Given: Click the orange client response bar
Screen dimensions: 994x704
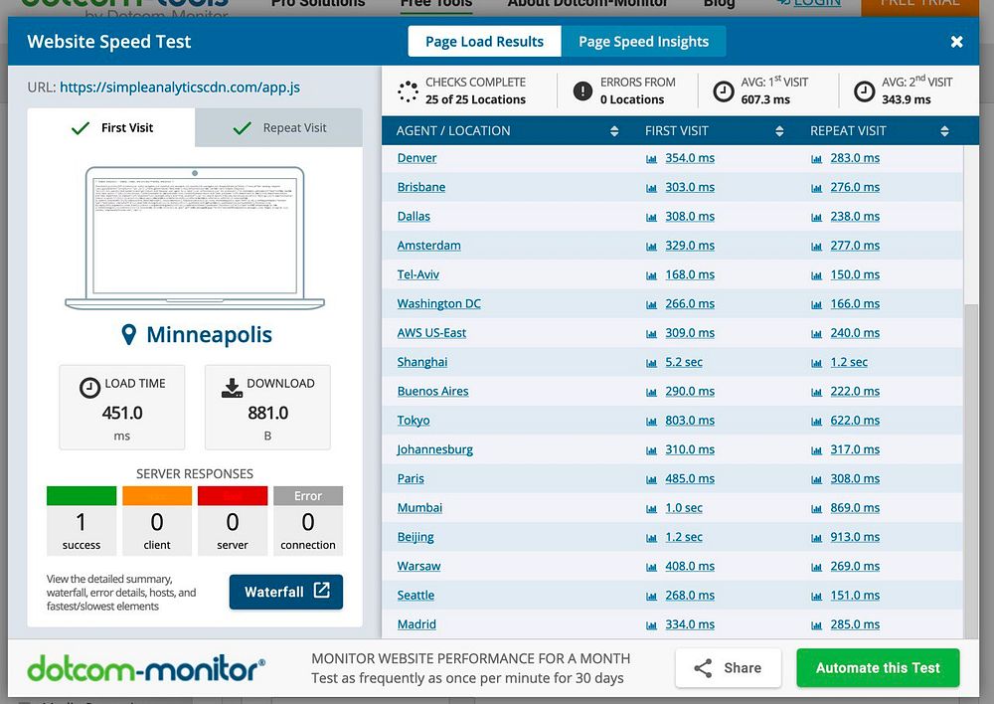Looking at the screenshot, I should (157, 496).
